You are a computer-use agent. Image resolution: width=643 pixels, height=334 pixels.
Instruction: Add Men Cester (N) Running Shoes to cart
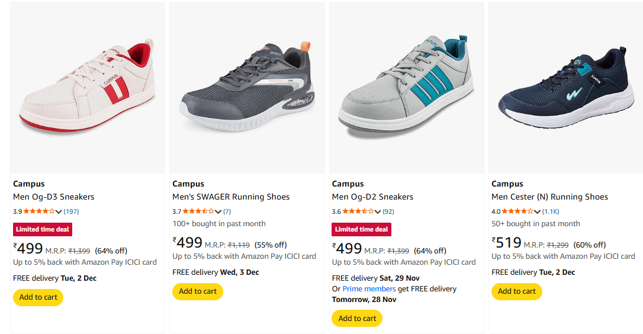click(x=516, y=291)
